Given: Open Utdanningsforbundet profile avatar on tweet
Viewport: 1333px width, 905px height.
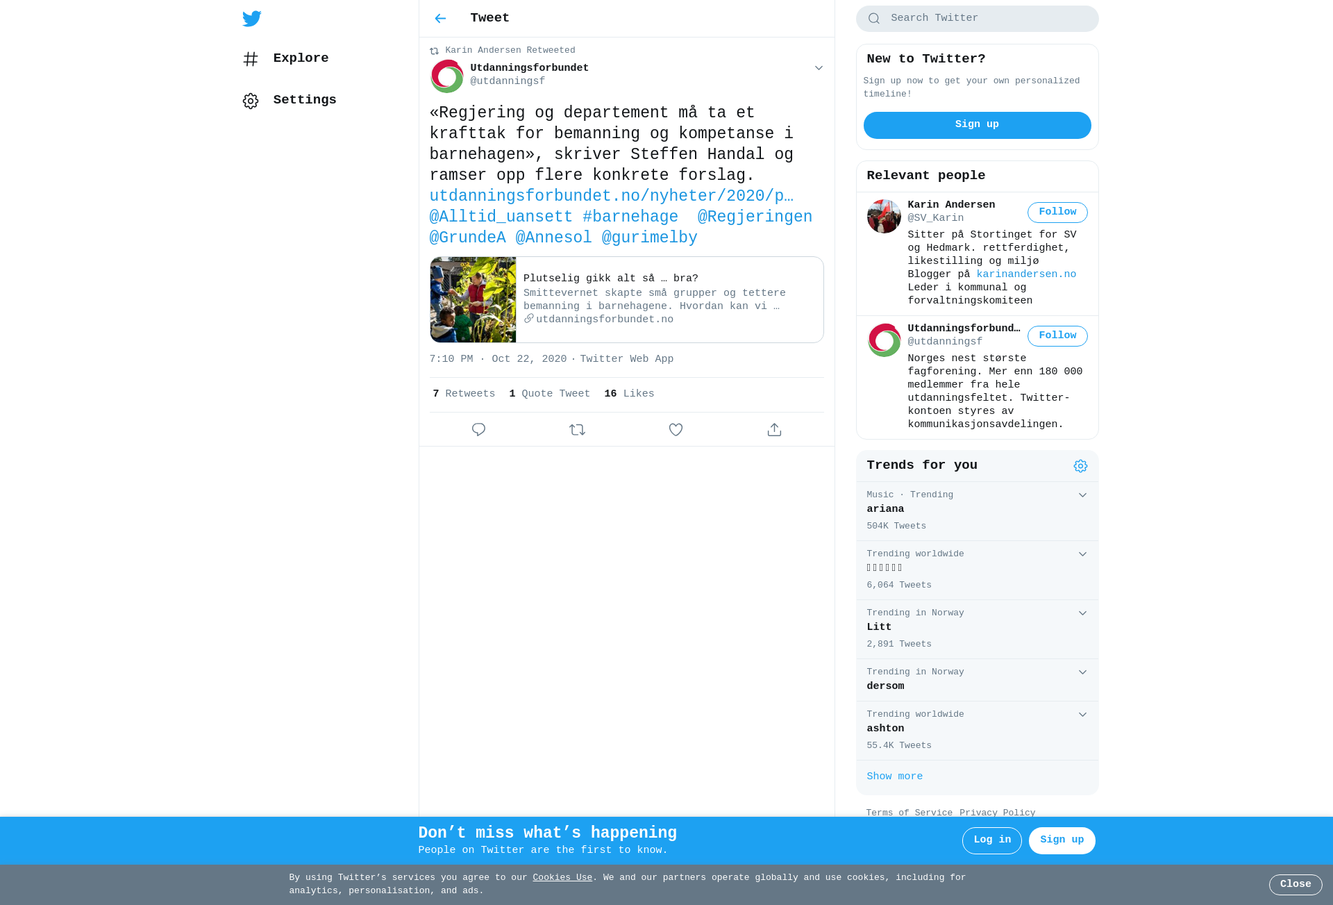Looking at the screenshot, I should pos(446,76).
